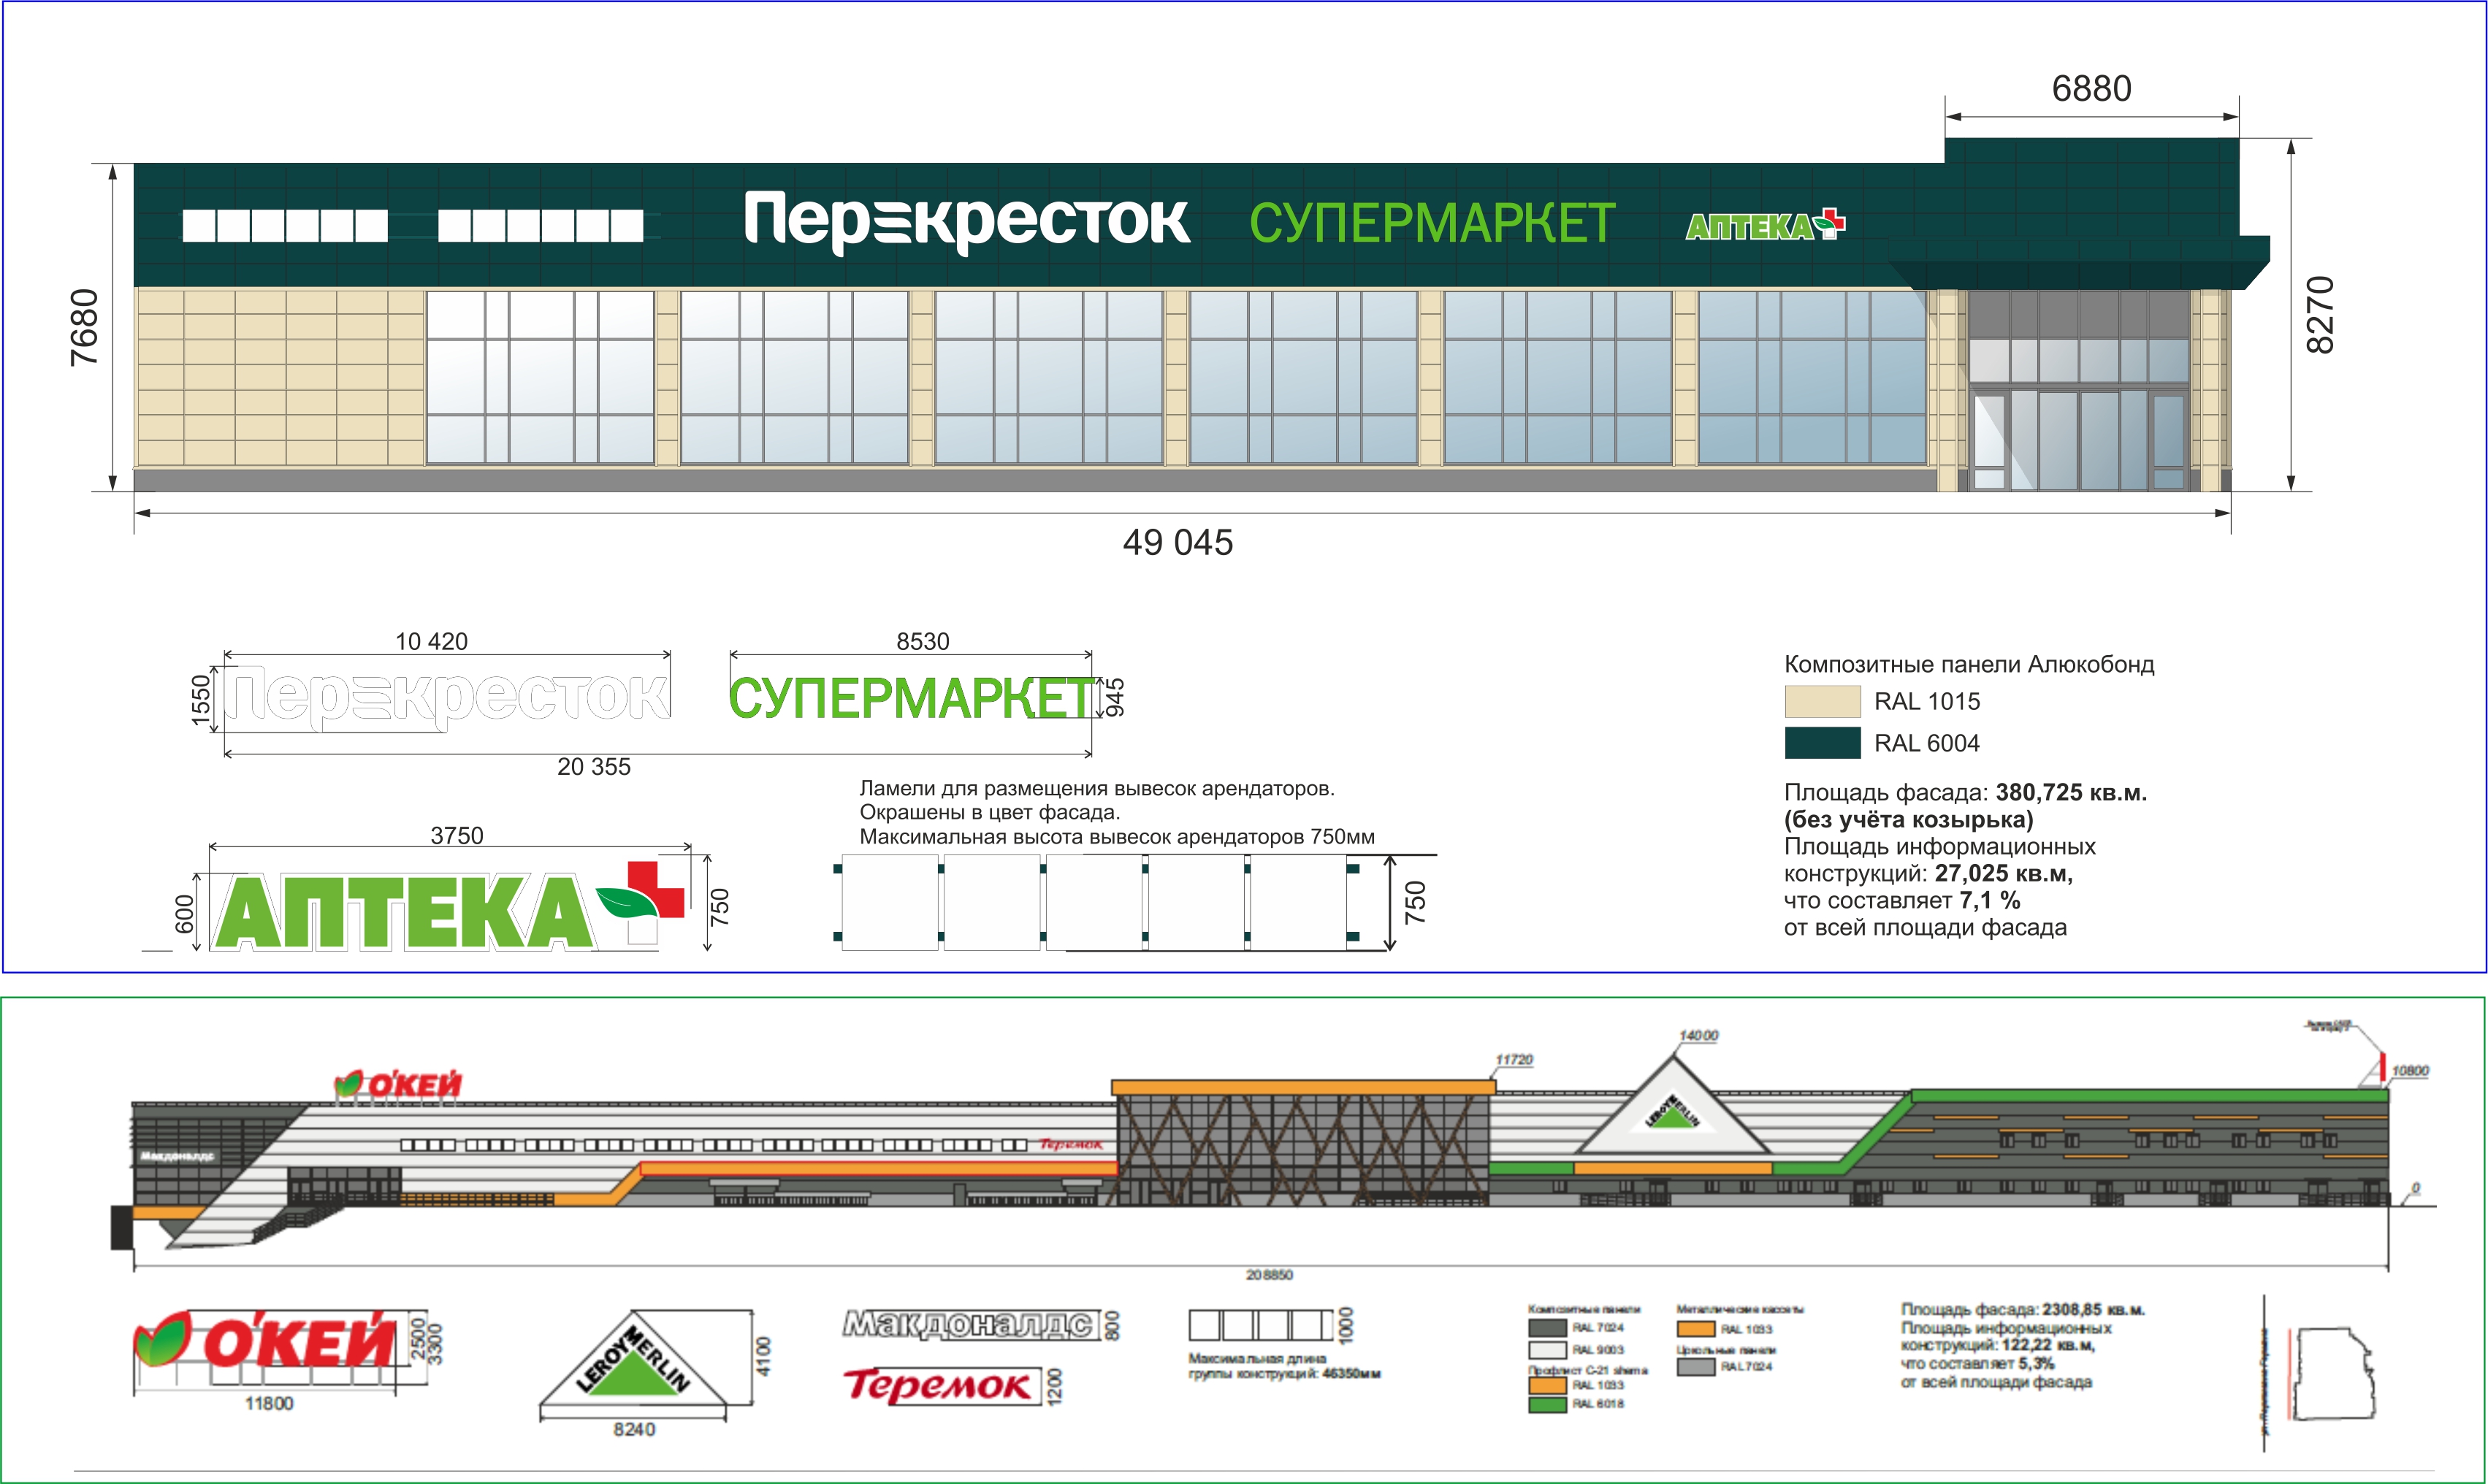The height and width of the screenshot is (1484, 2488).
Task: Click the О'КЕЙ sign on the mall rooftop
Action: tap(398, 1084)
